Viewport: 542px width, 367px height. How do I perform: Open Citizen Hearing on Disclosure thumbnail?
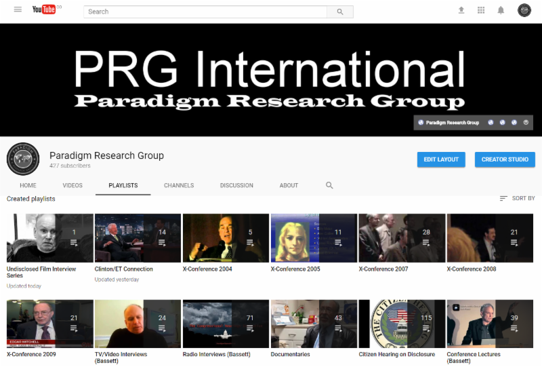pos(402,324)
